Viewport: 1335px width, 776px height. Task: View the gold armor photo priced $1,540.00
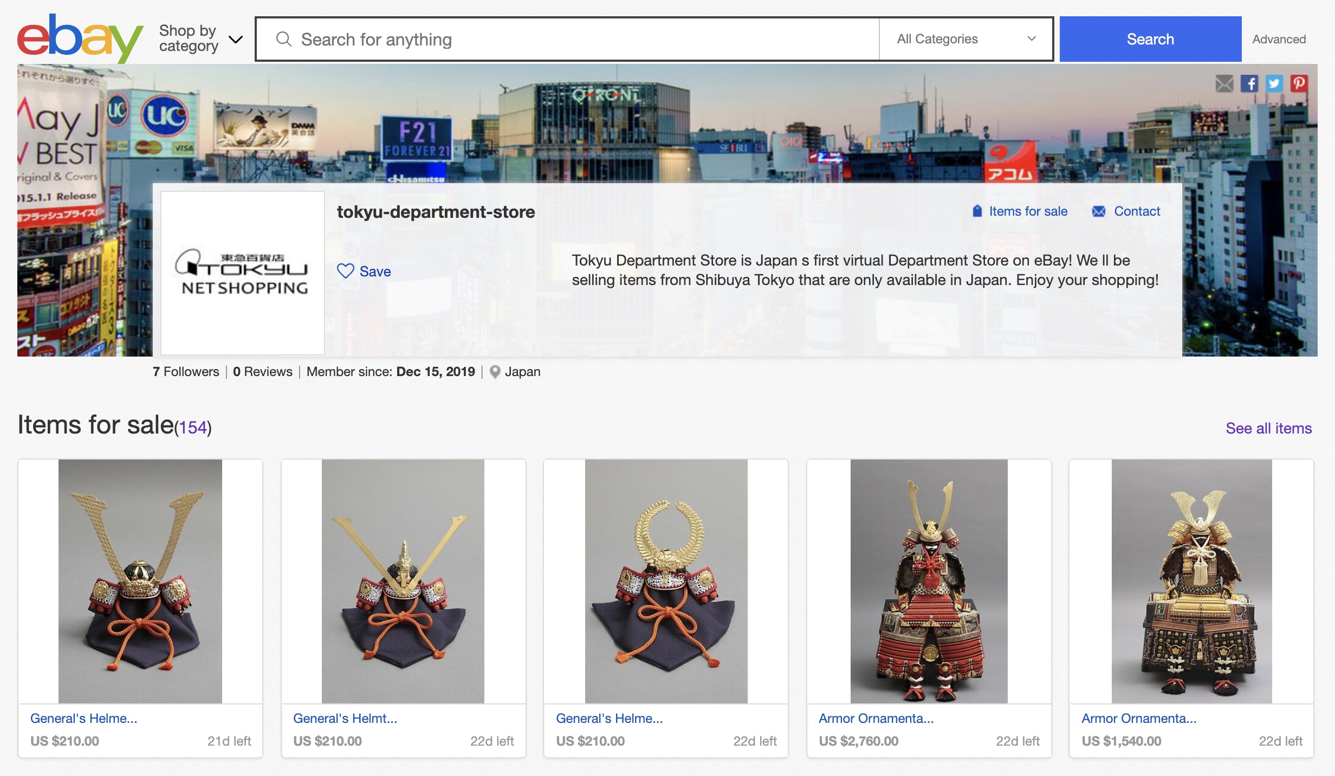coord(1192,581)
